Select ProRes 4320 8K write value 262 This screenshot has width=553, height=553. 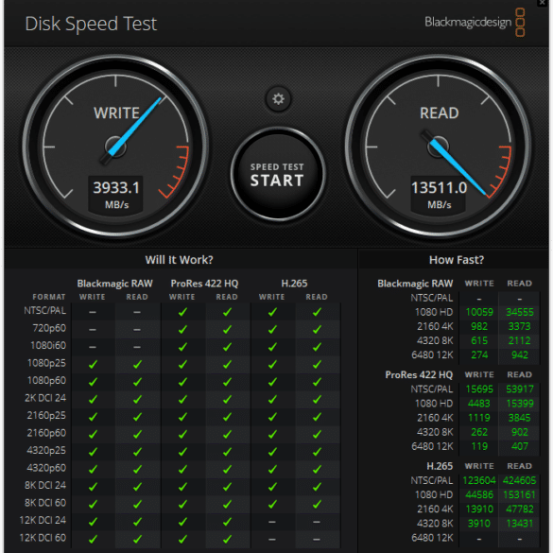[x=479, y=432]
